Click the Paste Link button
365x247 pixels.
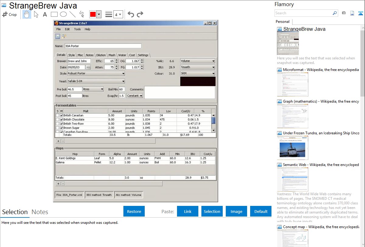(x=188, y=211)
